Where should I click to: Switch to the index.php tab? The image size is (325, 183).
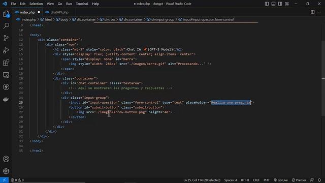tap(27, 12)
